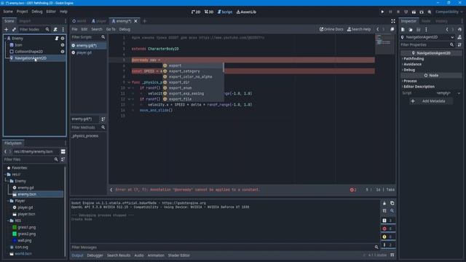Click the run specific scene icon

point(422,12)
